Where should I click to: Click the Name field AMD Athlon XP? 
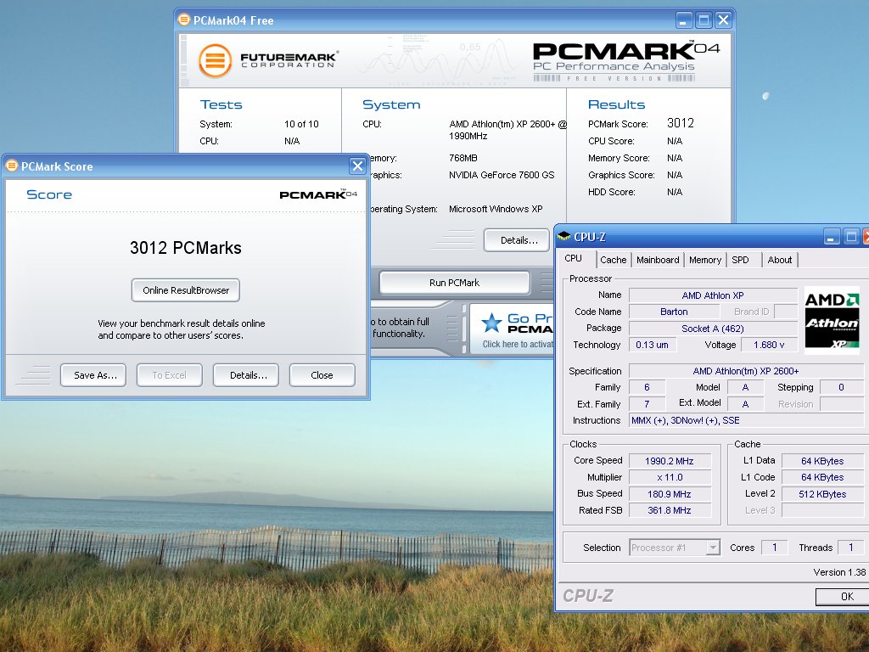coord(713,295)
